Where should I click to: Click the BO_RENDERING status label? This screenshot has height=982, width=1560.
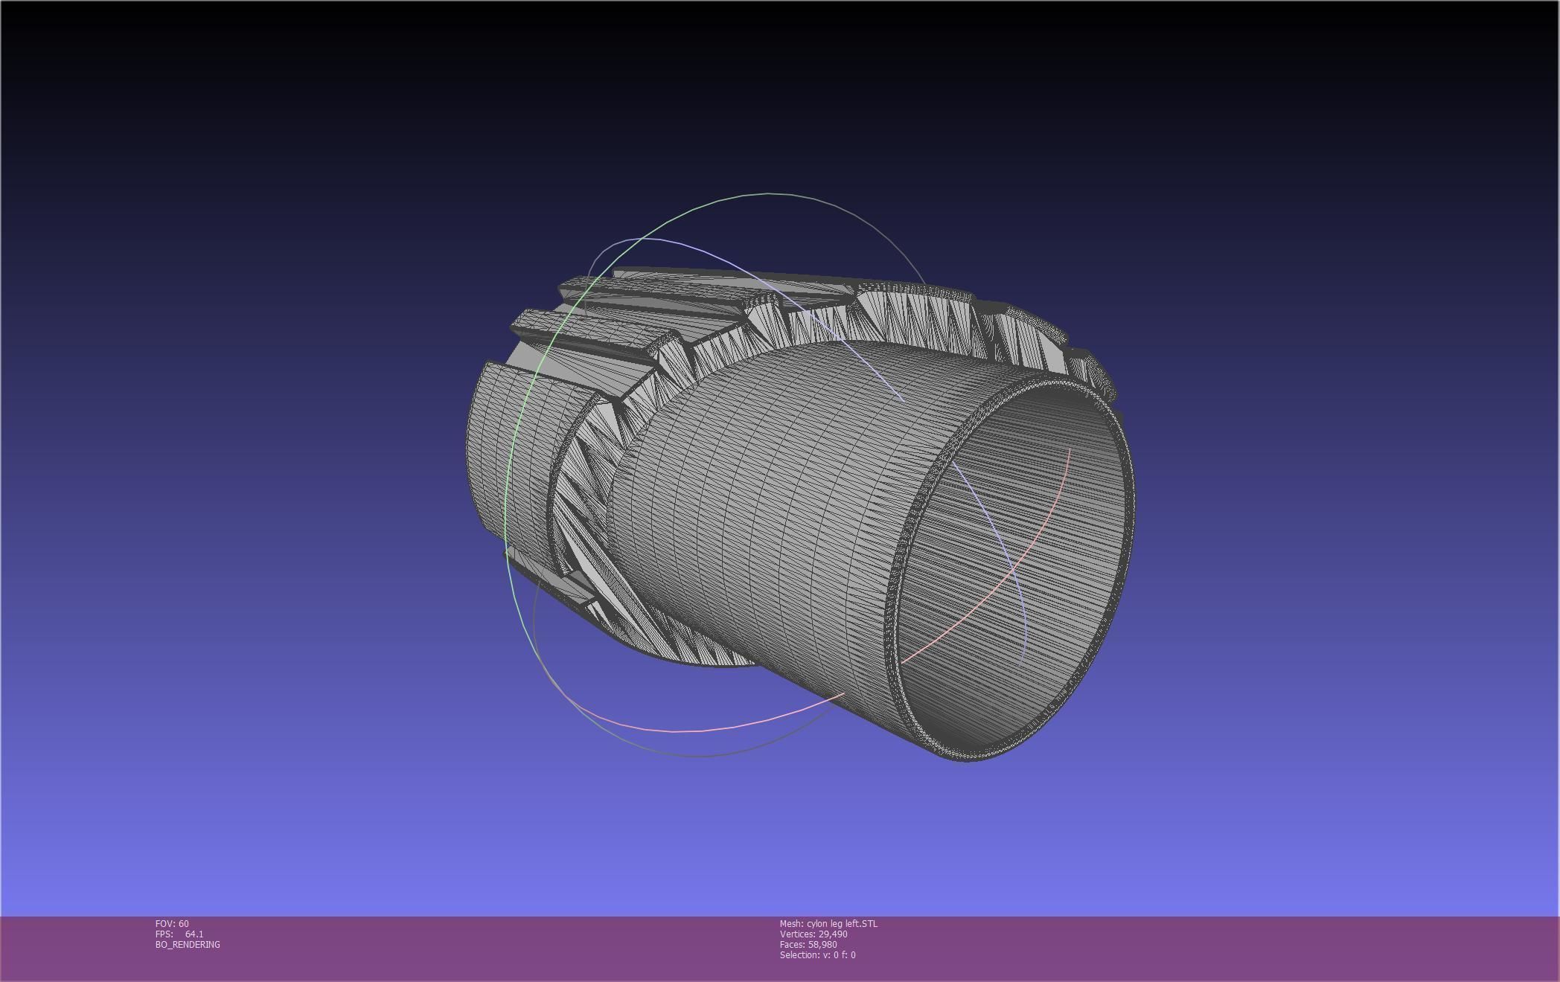point(188,944)
